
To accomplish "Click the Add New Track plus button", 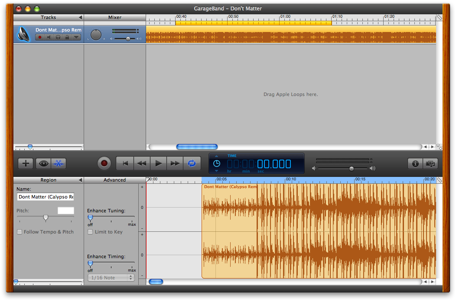I will pyautogui.click(x=26, y=163).
